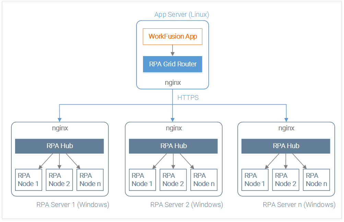This screenshot has width=344, height=222.
Task: Select RPA Hub in RPA Server 1
Action: (59, 146)
